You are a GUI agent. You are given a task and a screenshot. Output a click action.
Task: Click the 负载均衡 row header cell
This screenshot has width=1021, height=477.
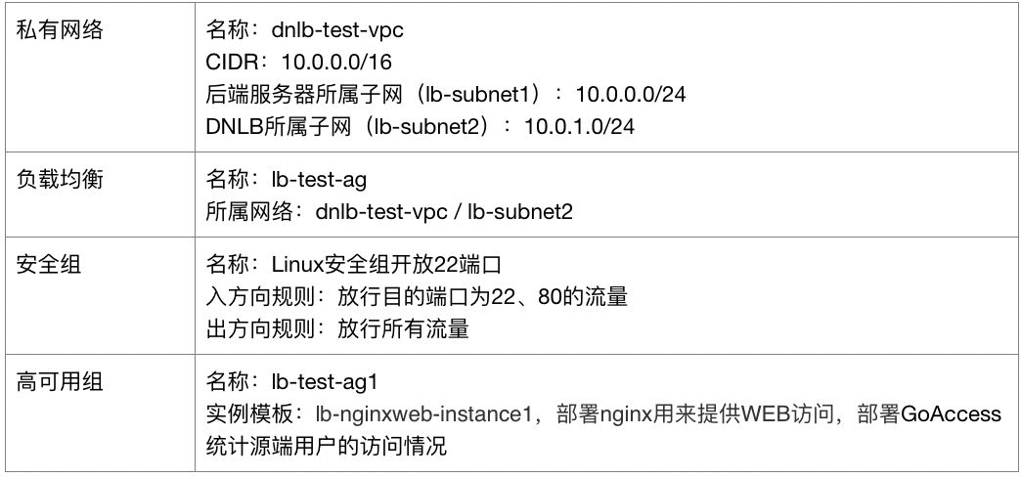[x=98, y=194]
